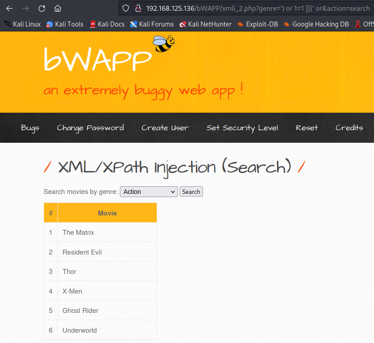This screenshot has width=374, height=343.
Task: Click the bee mascot logo
Action: 163,44
